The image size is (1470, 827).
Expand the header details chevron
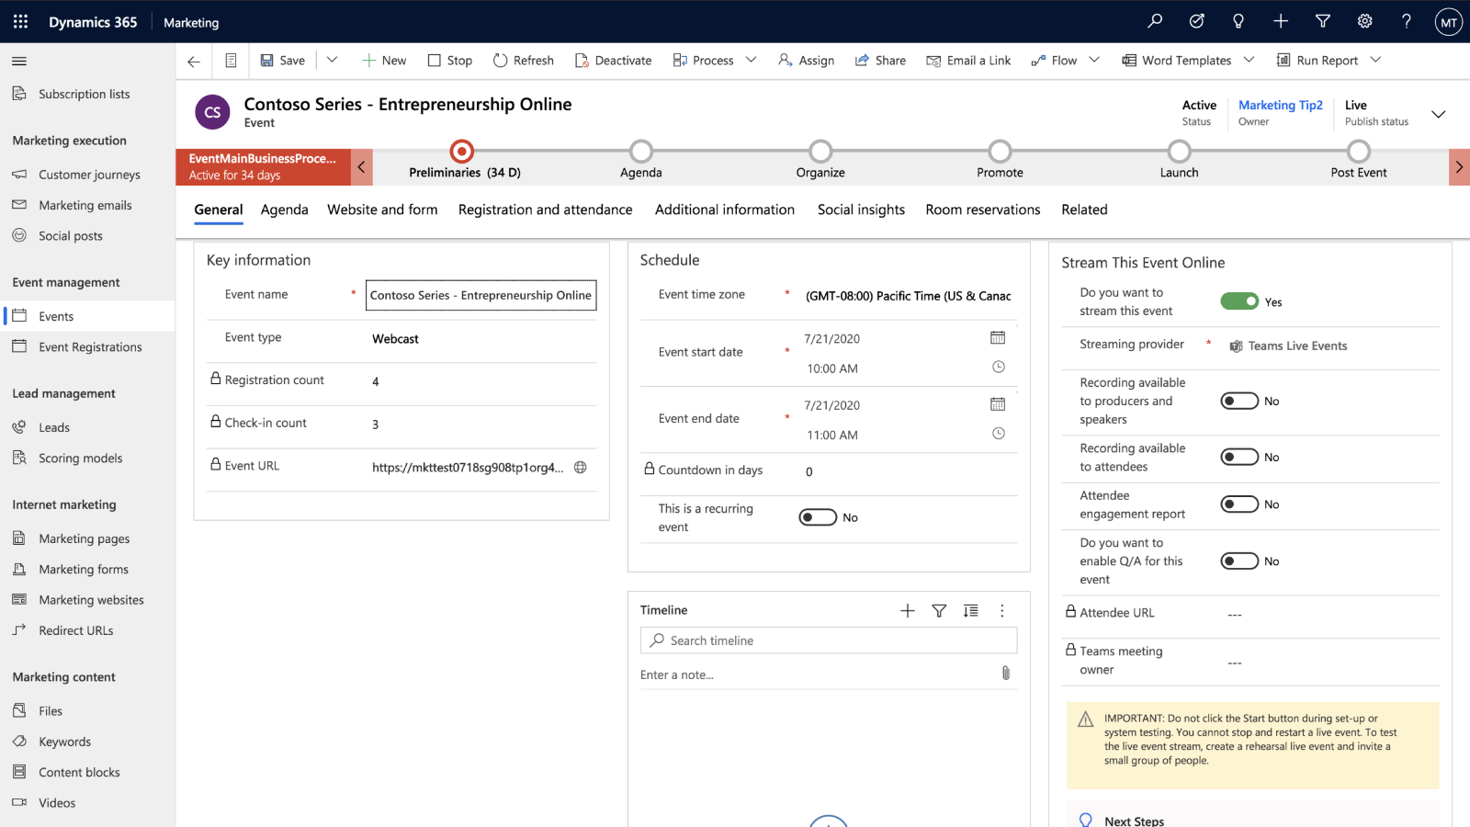pyautogui.click(x=1439, y=114)
